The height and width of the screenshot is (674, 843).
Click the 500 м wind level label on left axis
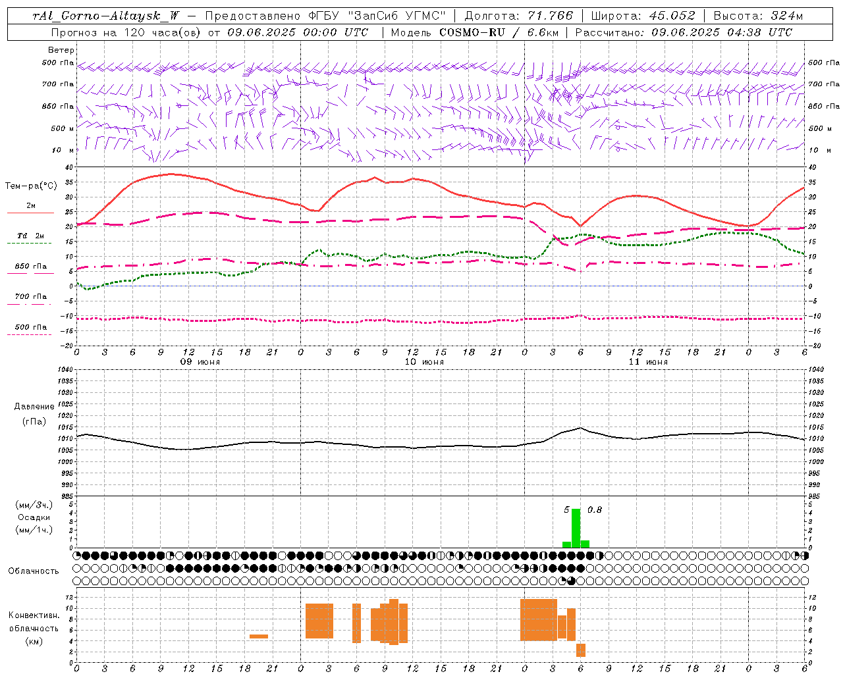63,128
